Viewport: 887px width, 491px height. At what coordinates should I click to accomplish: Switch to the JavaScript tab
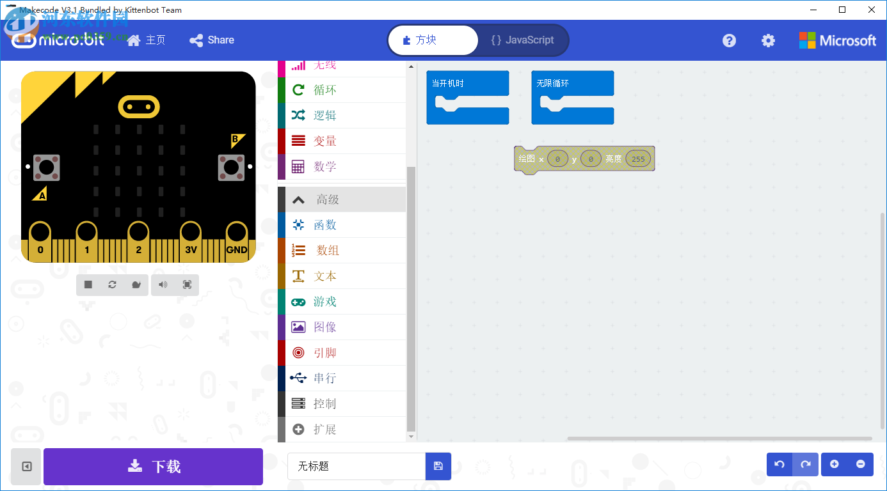tap(523, 40)
